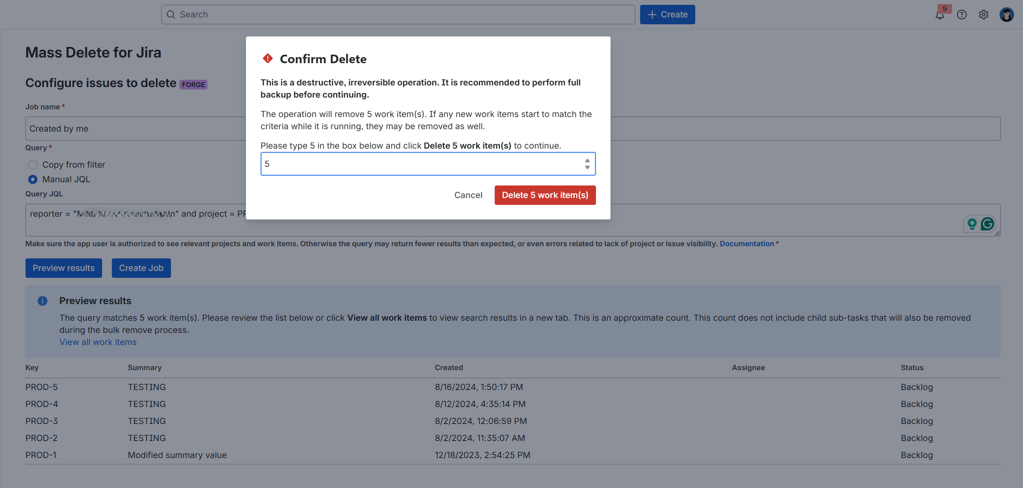The image size is (1023, 488).
Task: Click the Created column header
Action: [x=449, y=368]
